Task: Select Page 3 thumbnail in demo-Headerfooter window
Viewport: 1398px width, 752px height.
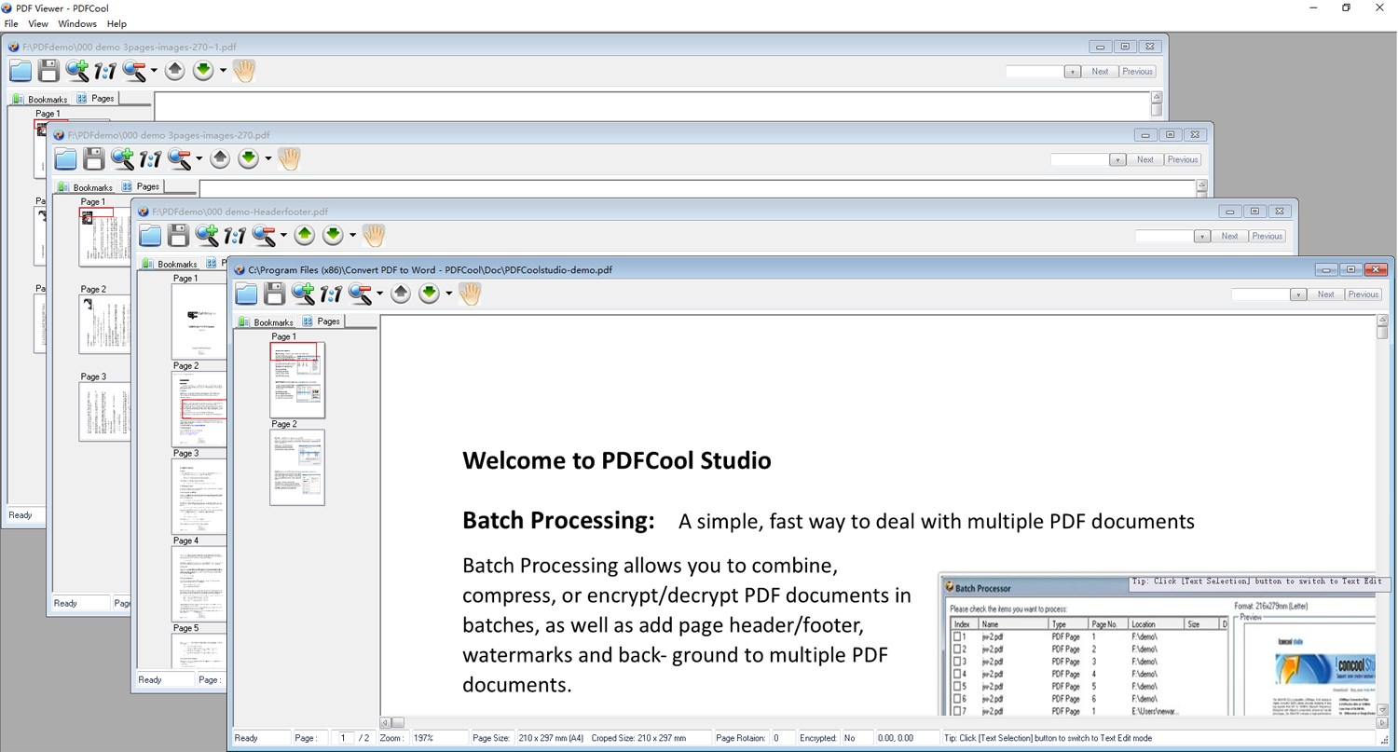Action: pos(199,496)
